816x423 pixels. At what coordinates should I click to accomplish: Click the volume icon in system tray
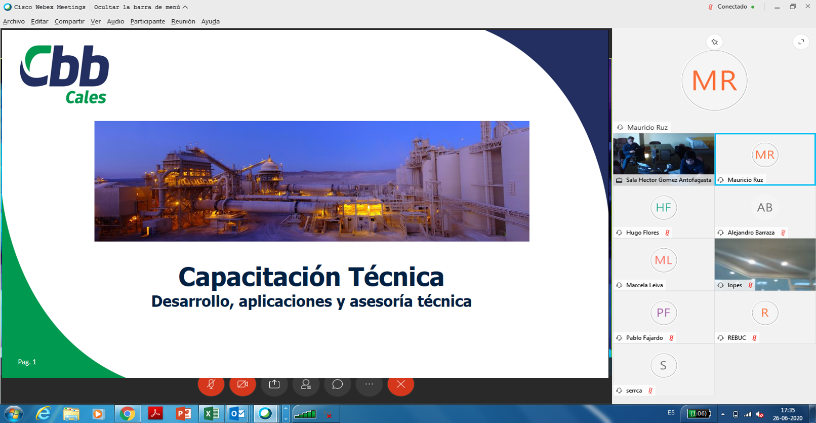[760, 414]
